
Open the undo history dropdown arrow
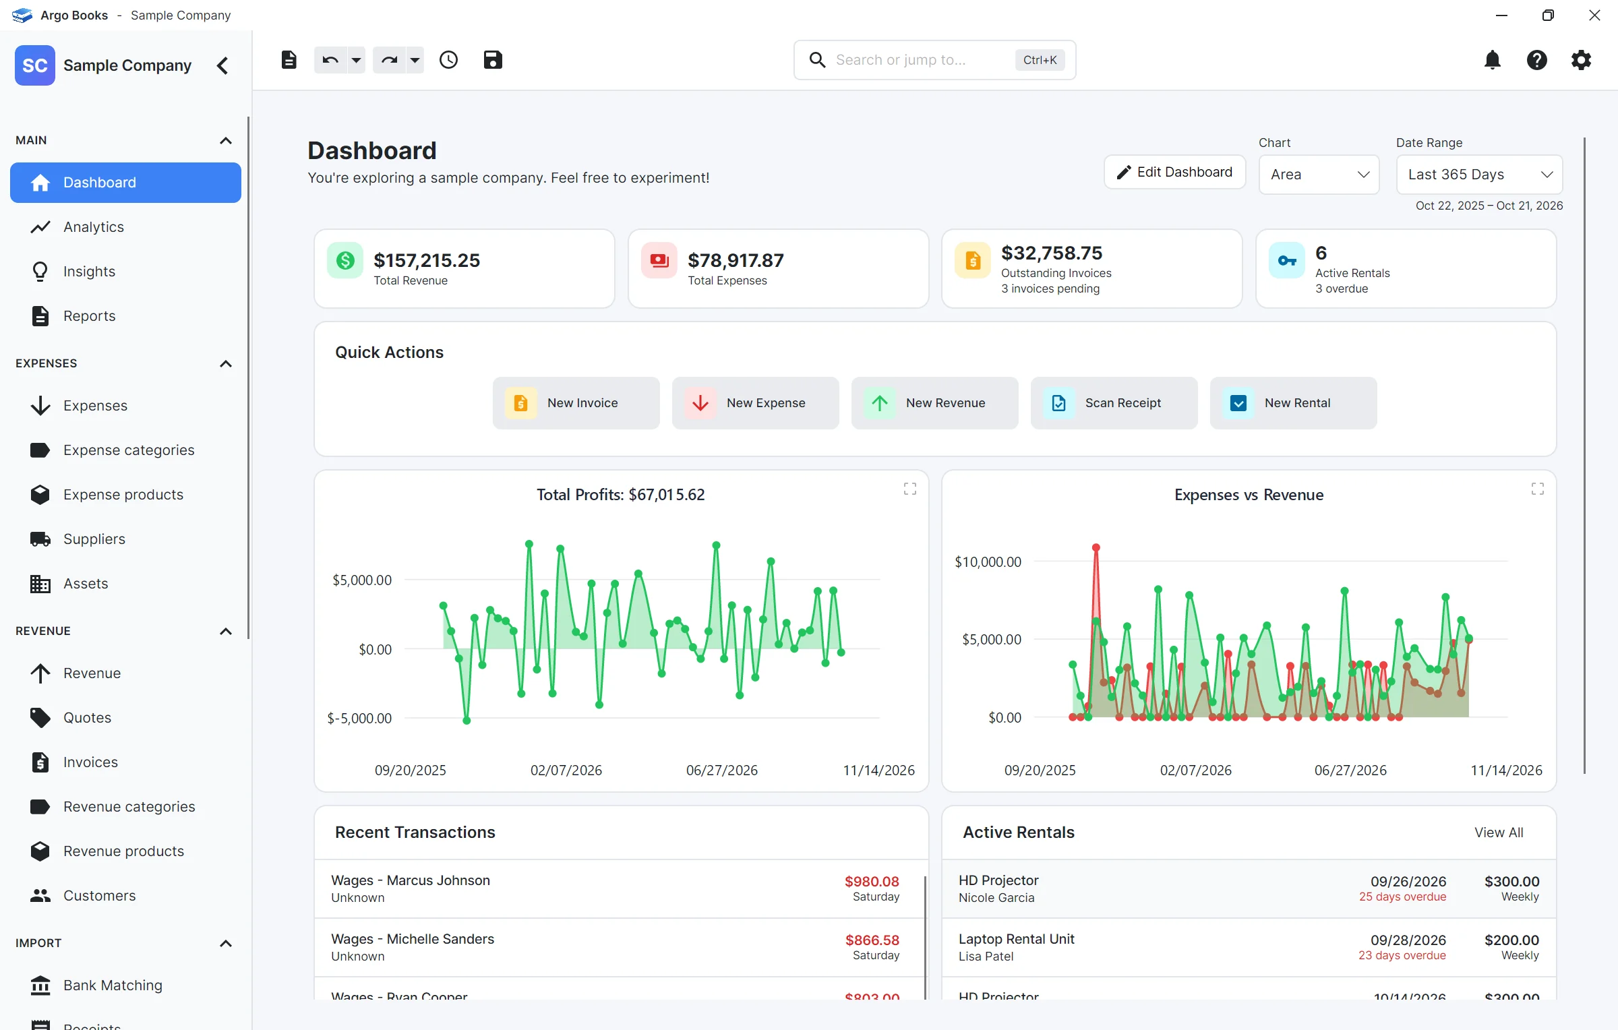pyautogui.click(x=356, y=60)
